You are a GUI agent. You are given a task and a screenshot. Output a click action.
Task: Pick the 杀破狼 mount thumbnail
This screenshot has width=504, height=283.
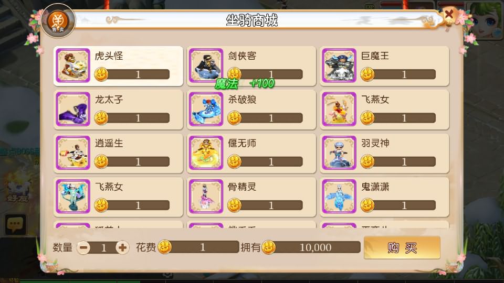(206, 109)
